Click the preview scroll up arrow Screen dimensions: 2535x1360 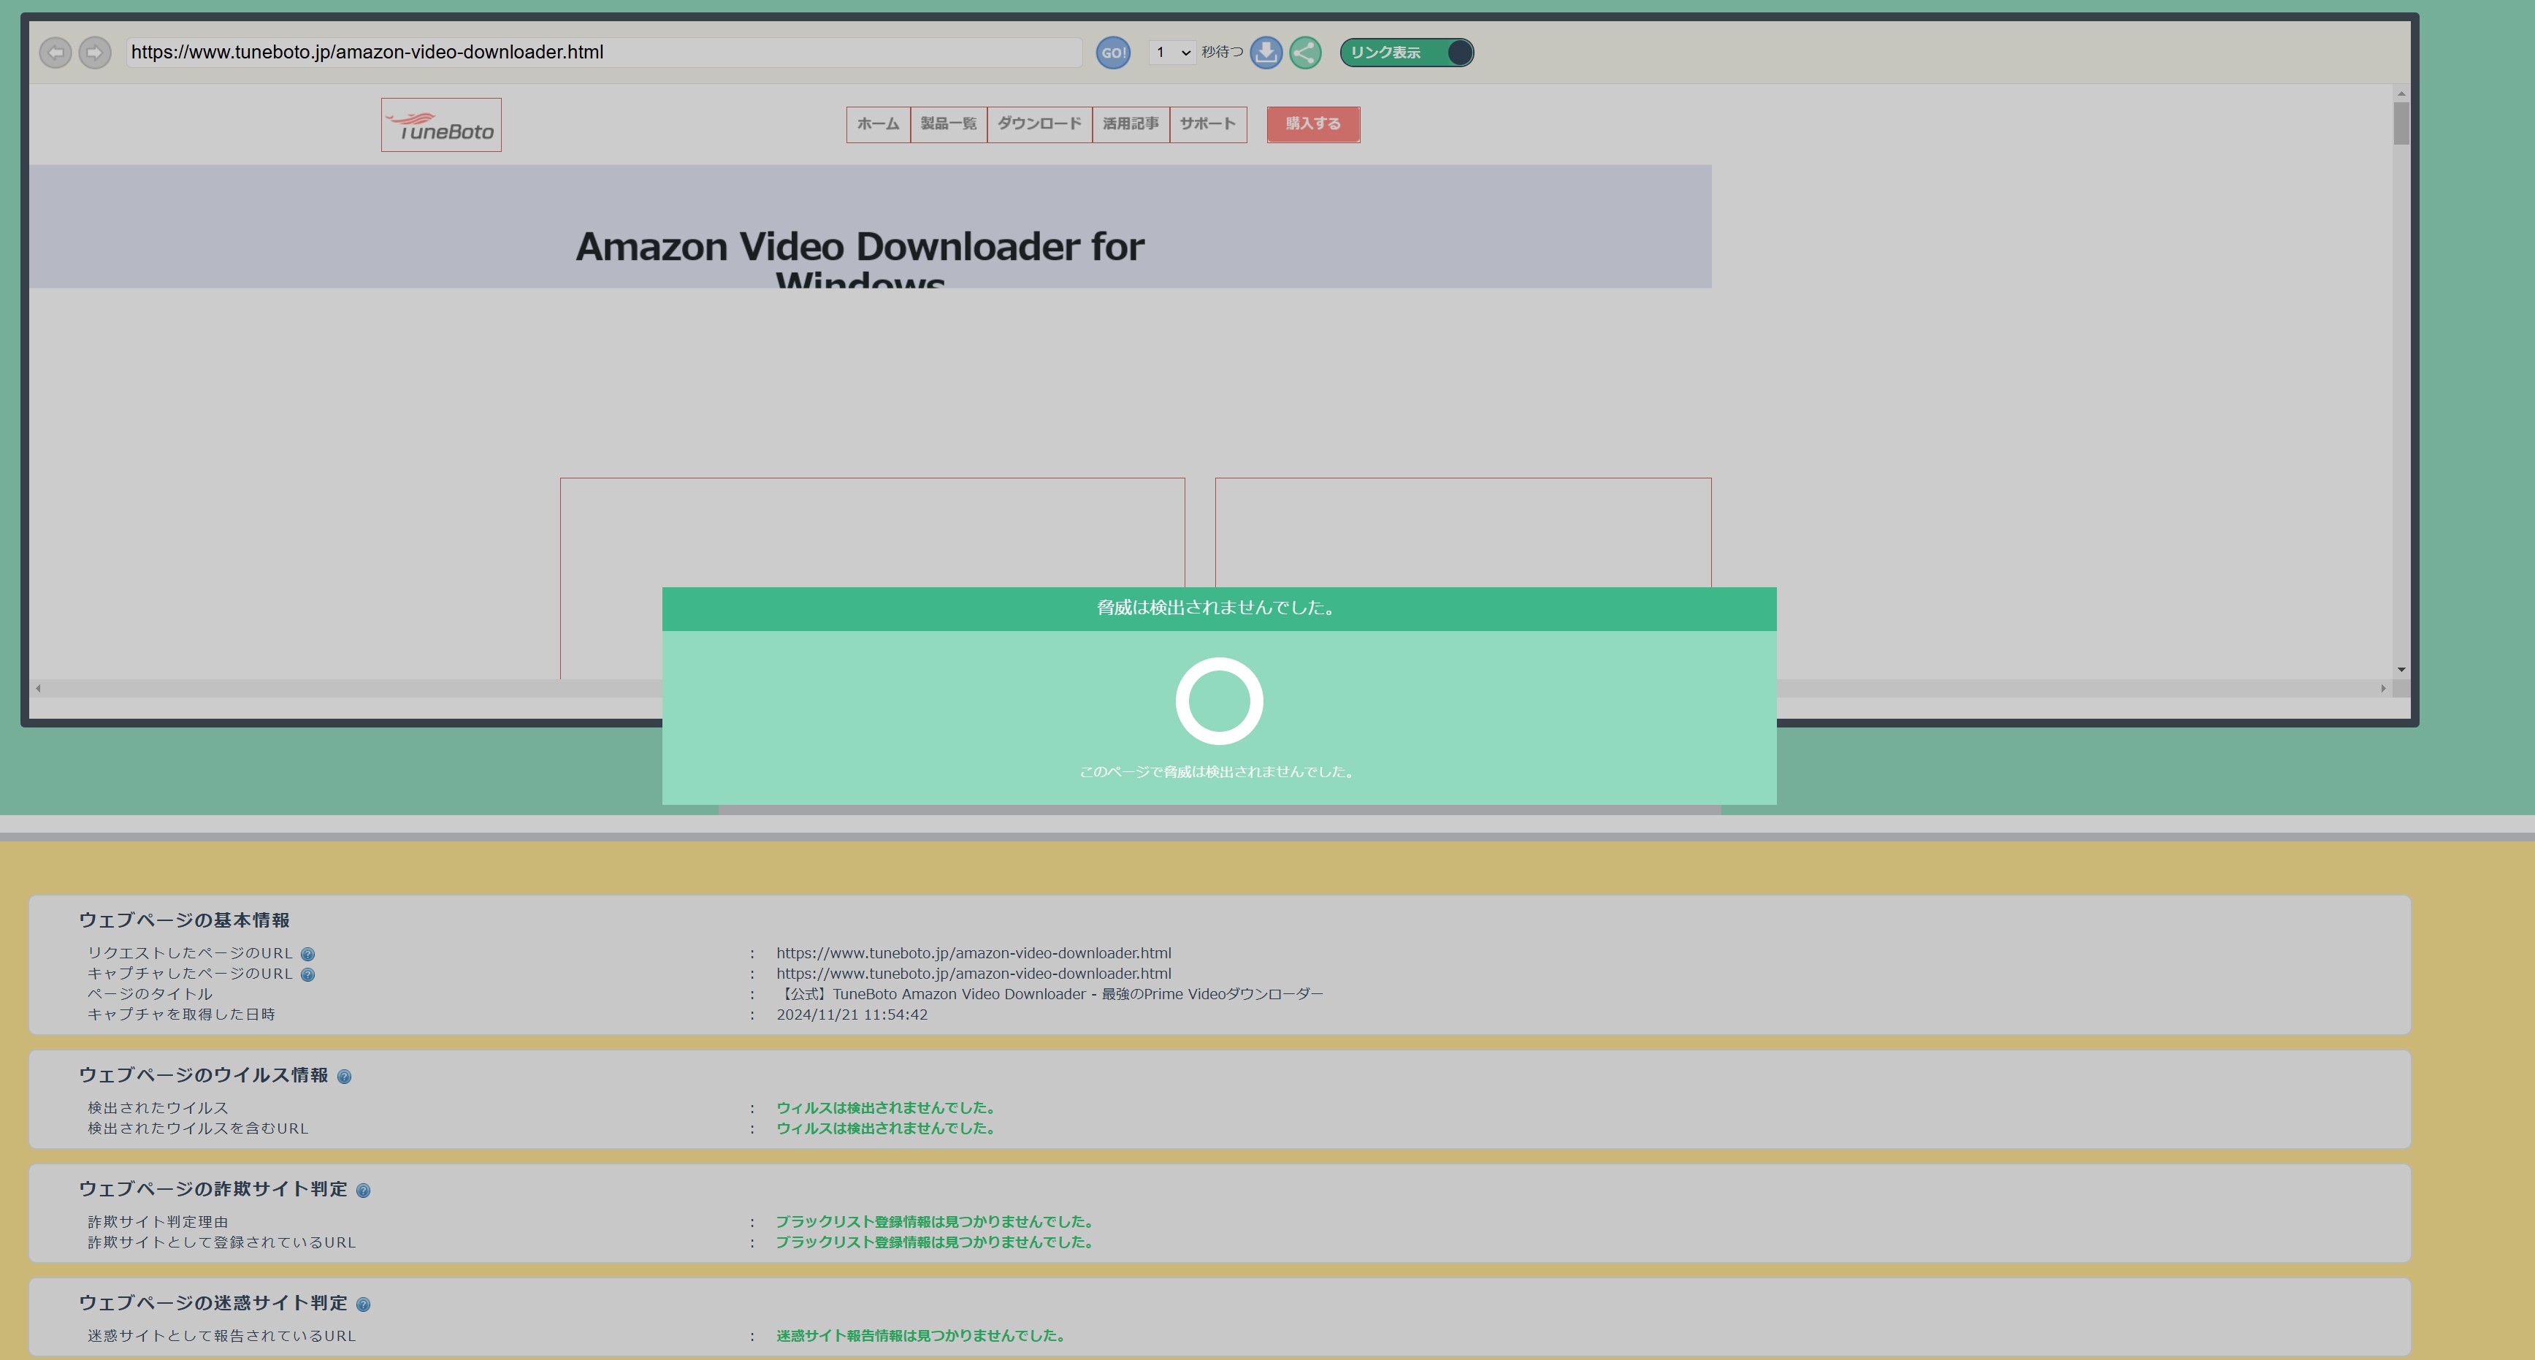pyautogui.click(x=2401, y=93)
